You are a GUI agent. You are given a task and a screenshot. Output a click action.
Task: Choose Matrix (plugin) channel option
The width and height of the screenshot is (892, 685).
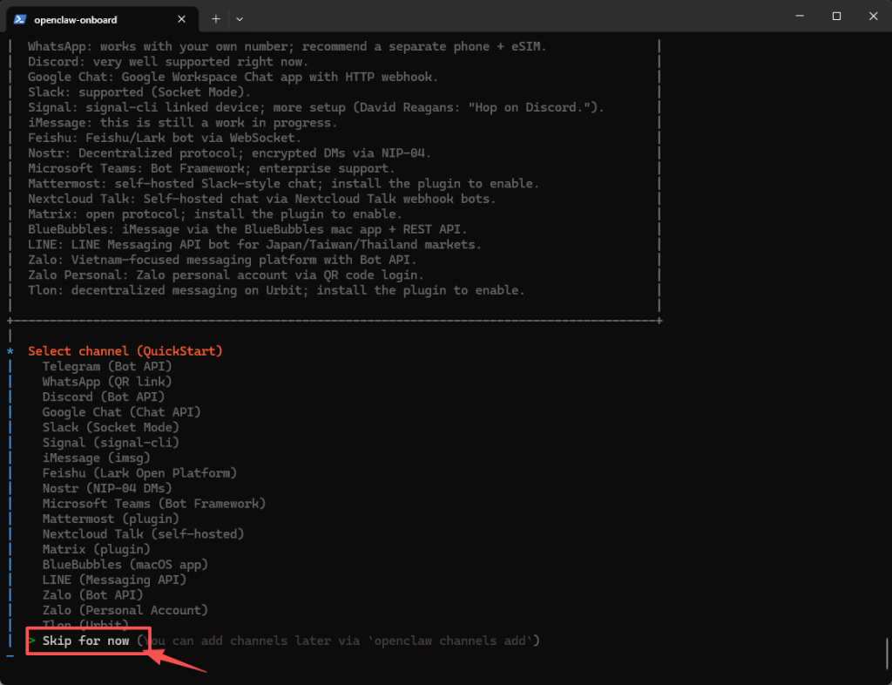click(96, 550)
